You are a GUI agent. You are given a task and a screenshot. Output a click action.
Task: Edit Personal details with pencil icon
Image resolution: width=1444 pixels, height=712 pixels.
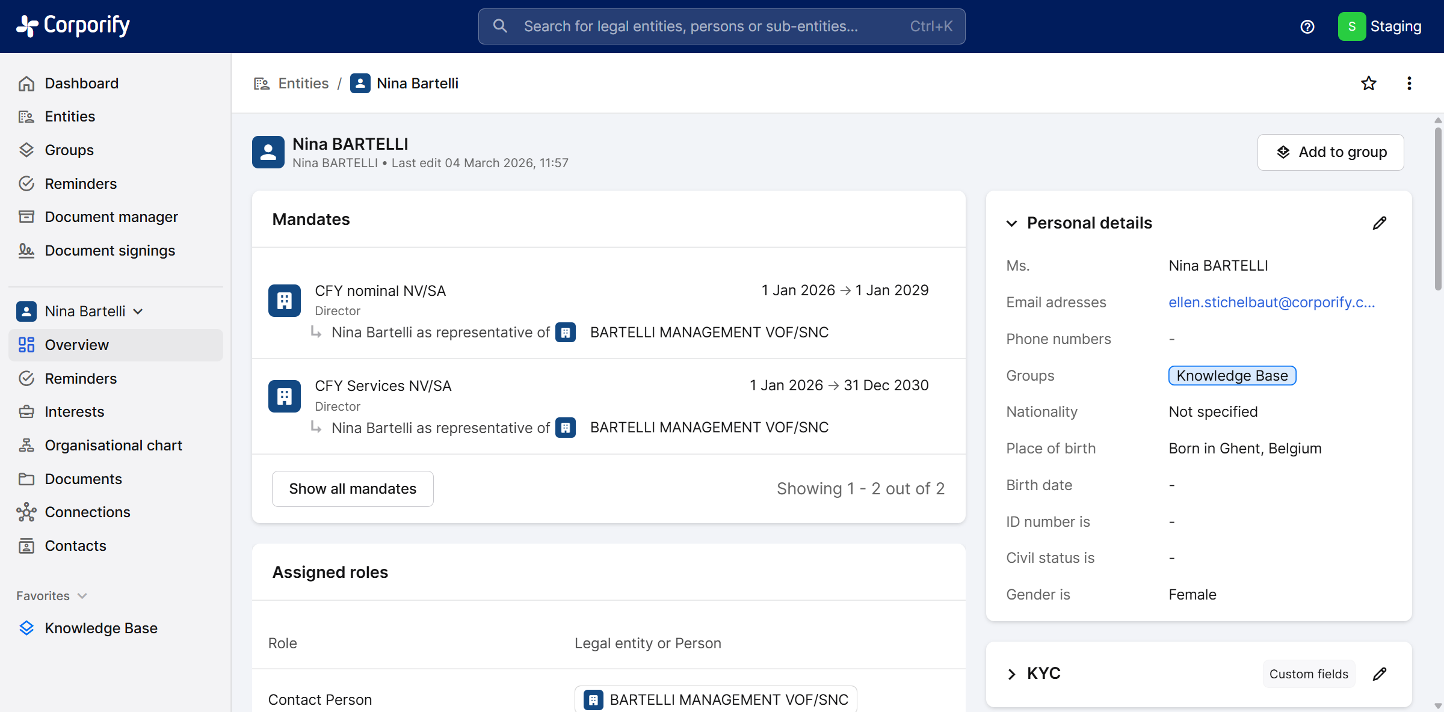click(1380, 223)
